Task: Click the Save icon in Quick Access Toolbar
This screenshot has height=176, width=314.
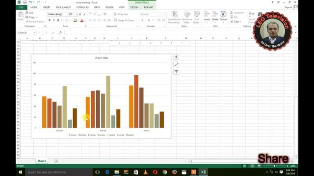Action: coord(25,2)
